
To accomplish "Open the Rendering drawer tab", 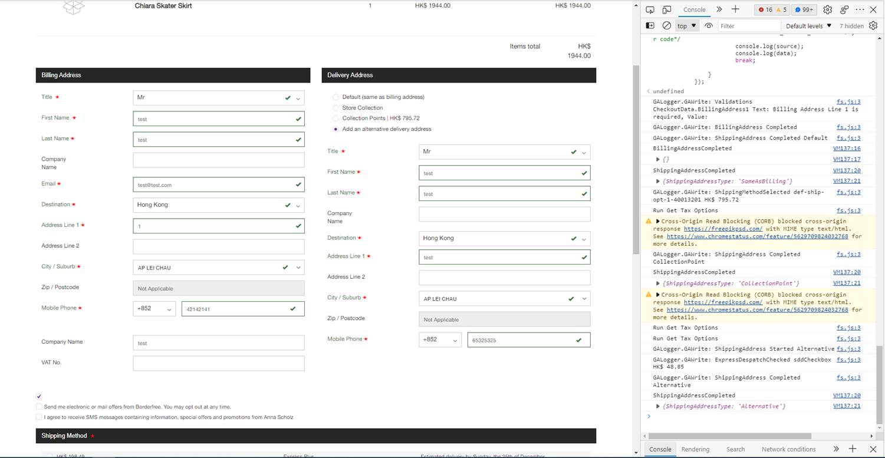I will 696,449.
